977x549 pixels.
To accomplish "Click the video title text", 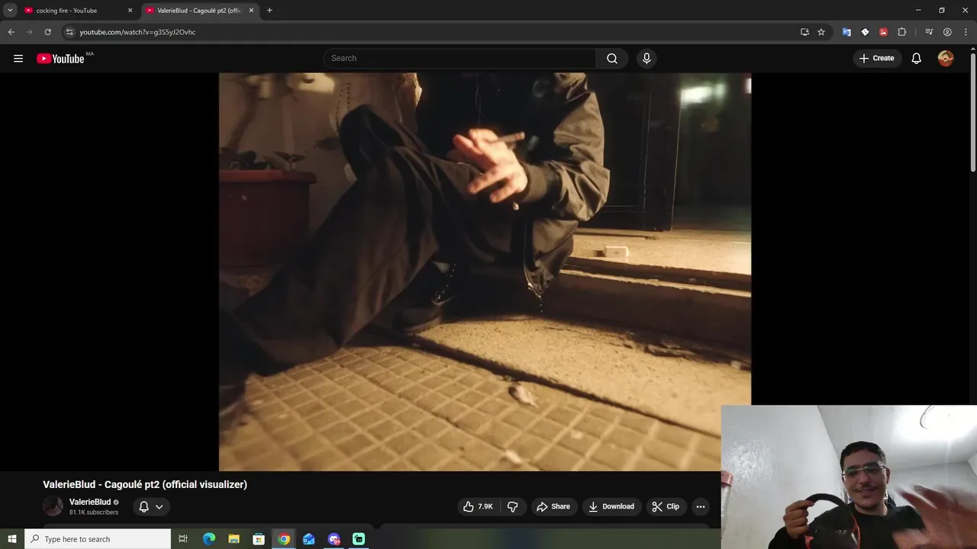I will (145, 484).
